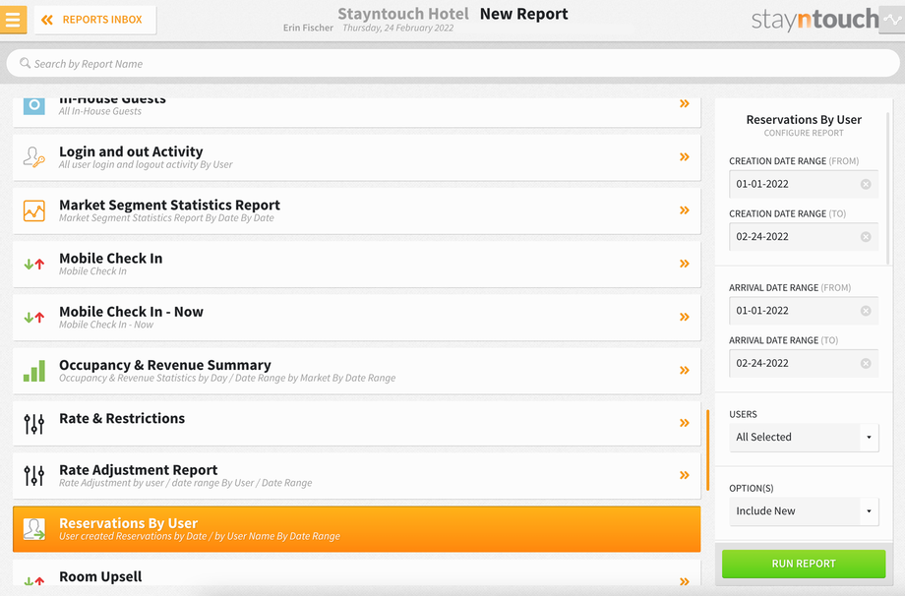The height and width of the screenshot is (596, 905).
Task: Clear the Arrival Date Range To value
Action: 866,363
